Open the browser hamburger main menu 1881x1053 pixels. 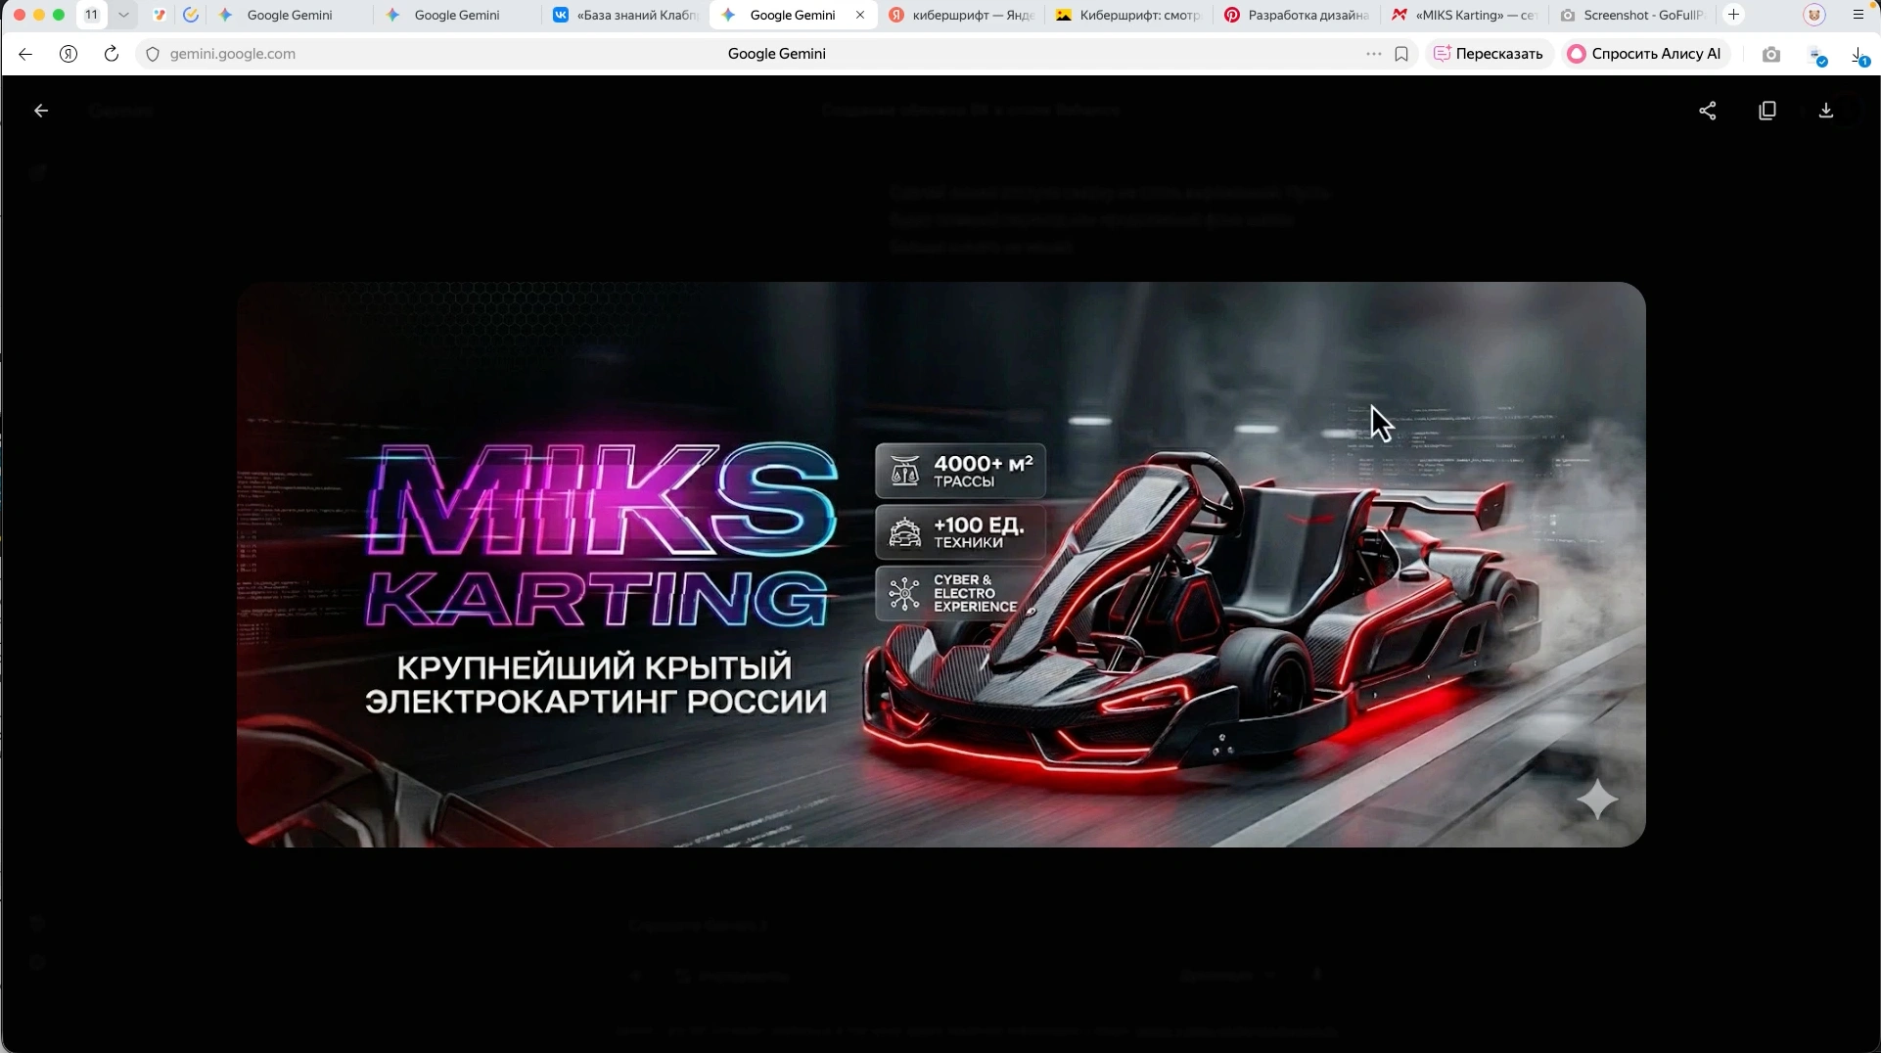pos(1858,15)
